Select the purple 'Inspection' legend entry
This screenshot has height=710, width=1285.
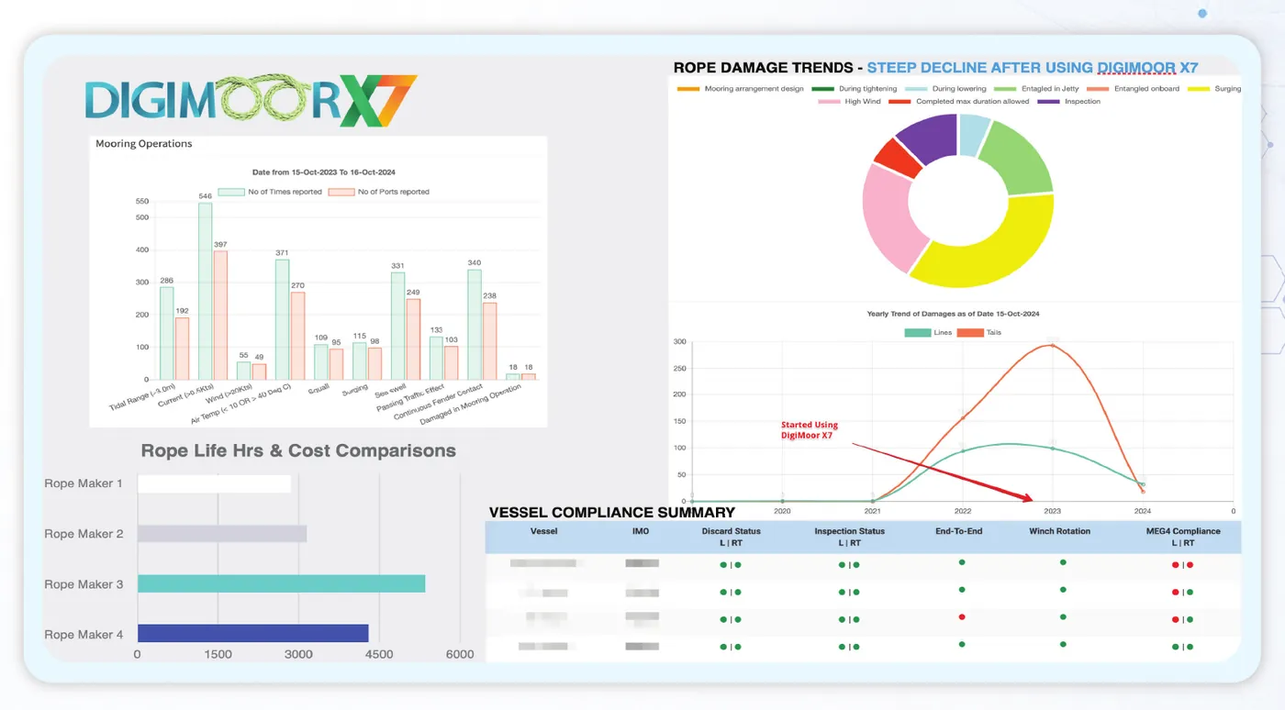(1068, 102)
